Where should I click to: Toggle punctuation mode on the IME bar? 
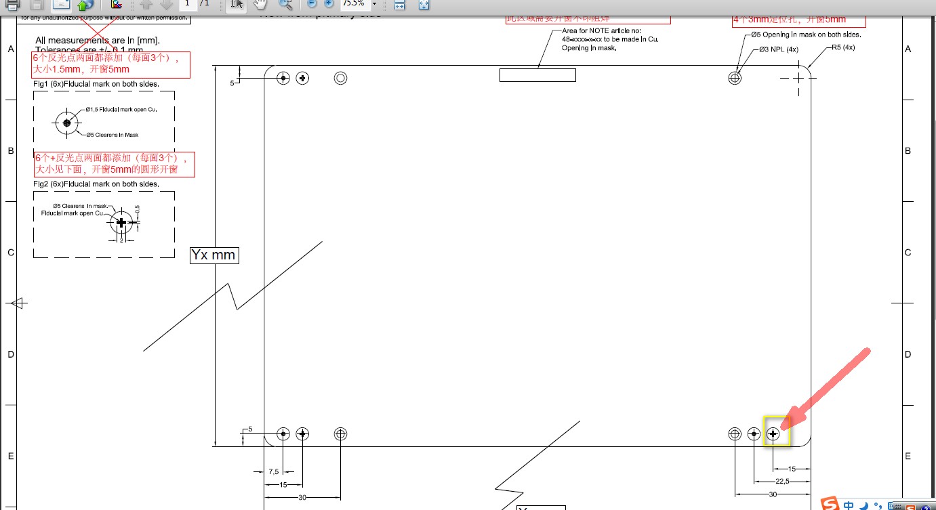(x=878, y=505)
